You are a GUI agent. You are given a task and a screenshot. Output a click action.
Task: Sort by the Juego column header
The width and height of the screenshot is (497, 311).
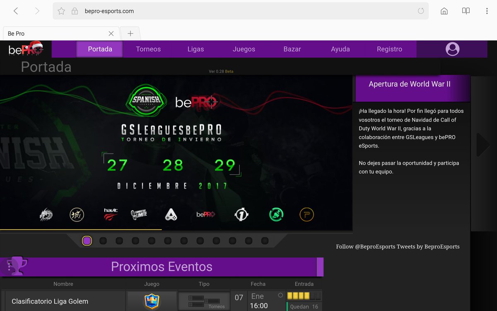click(152, 284)
